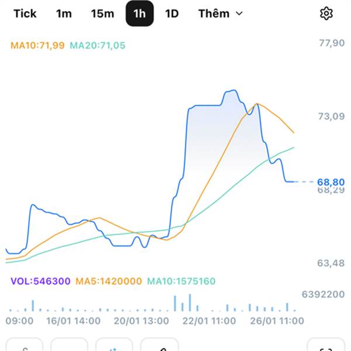351x351 pixels.
Task: Select the 15m timeframe tab
Action: point(102,13)
